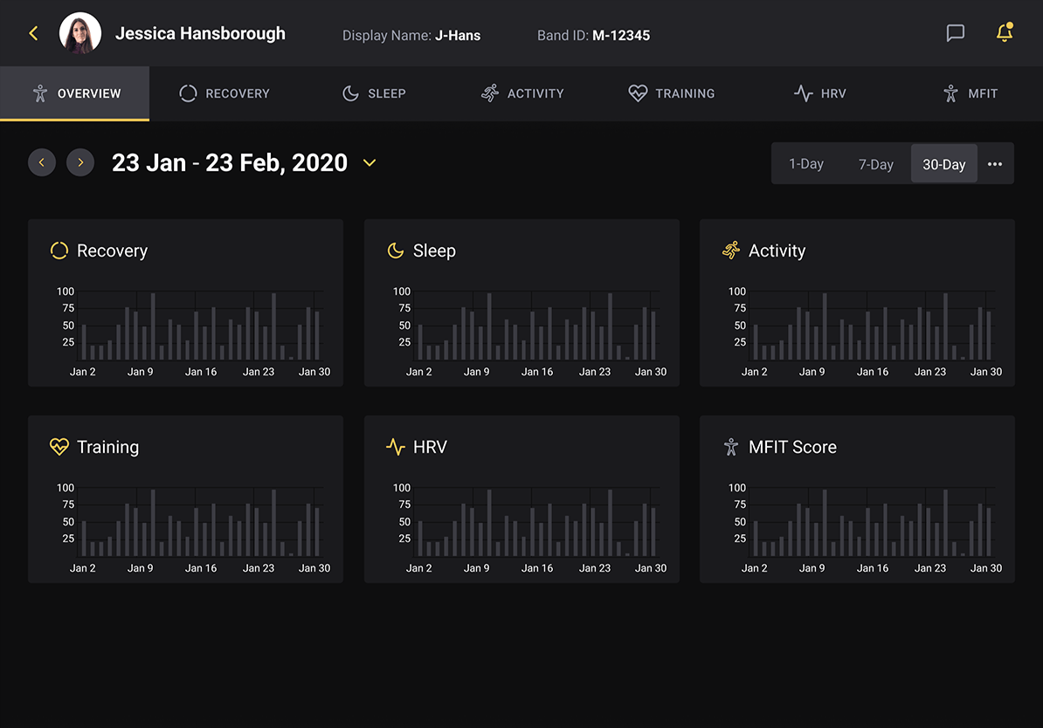Viewport: 1043px width, 728px height.
Task: Open the three-dot more options menu
Action: (995, 164)
